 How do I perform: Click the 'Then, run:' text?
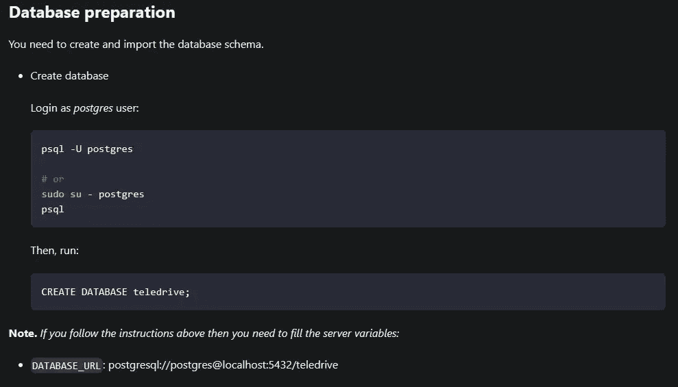[54, 251]
